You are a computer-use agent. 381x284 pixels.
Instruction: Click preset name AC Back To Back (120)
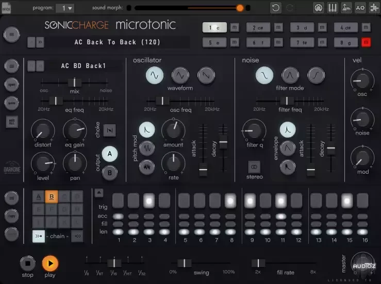(x=118, y=42)
